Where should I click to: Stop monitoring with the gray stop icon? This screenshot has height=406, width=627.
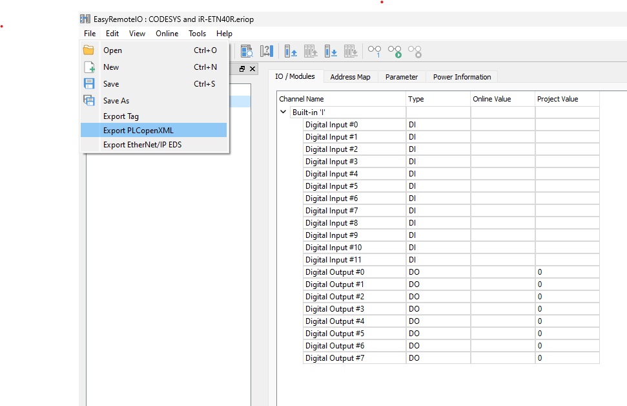(x=415, y=51)
